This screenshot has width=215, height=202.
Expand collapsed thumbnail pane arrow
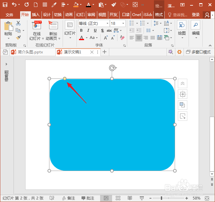6,64
